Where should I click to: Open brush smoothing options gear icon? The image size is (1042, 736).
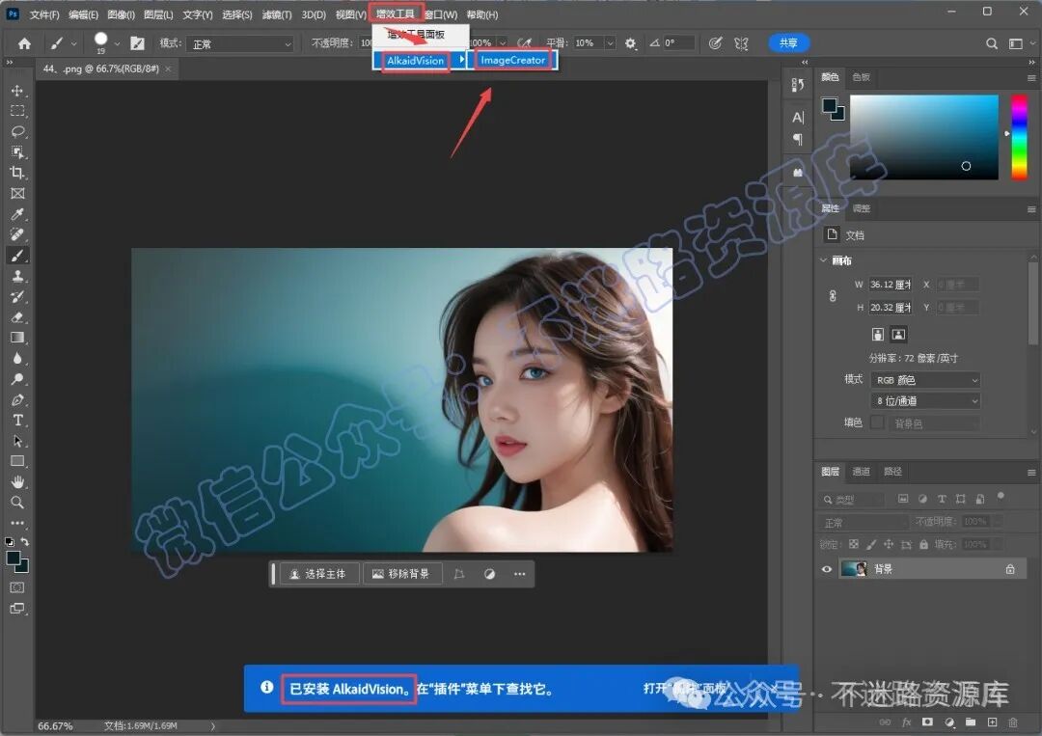point(630,43)
